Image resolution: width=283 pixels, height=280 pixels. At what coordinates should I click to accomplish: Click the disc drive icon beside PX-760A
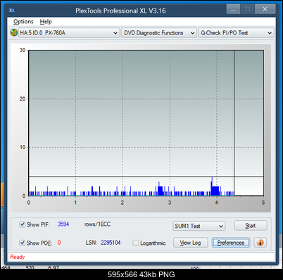click(14, 32)
